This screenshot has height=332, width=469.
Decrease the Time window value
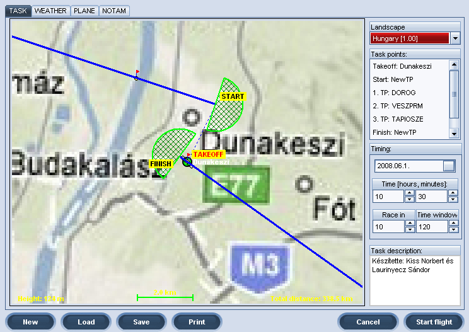pyautogui.click(x=453, y=230)
